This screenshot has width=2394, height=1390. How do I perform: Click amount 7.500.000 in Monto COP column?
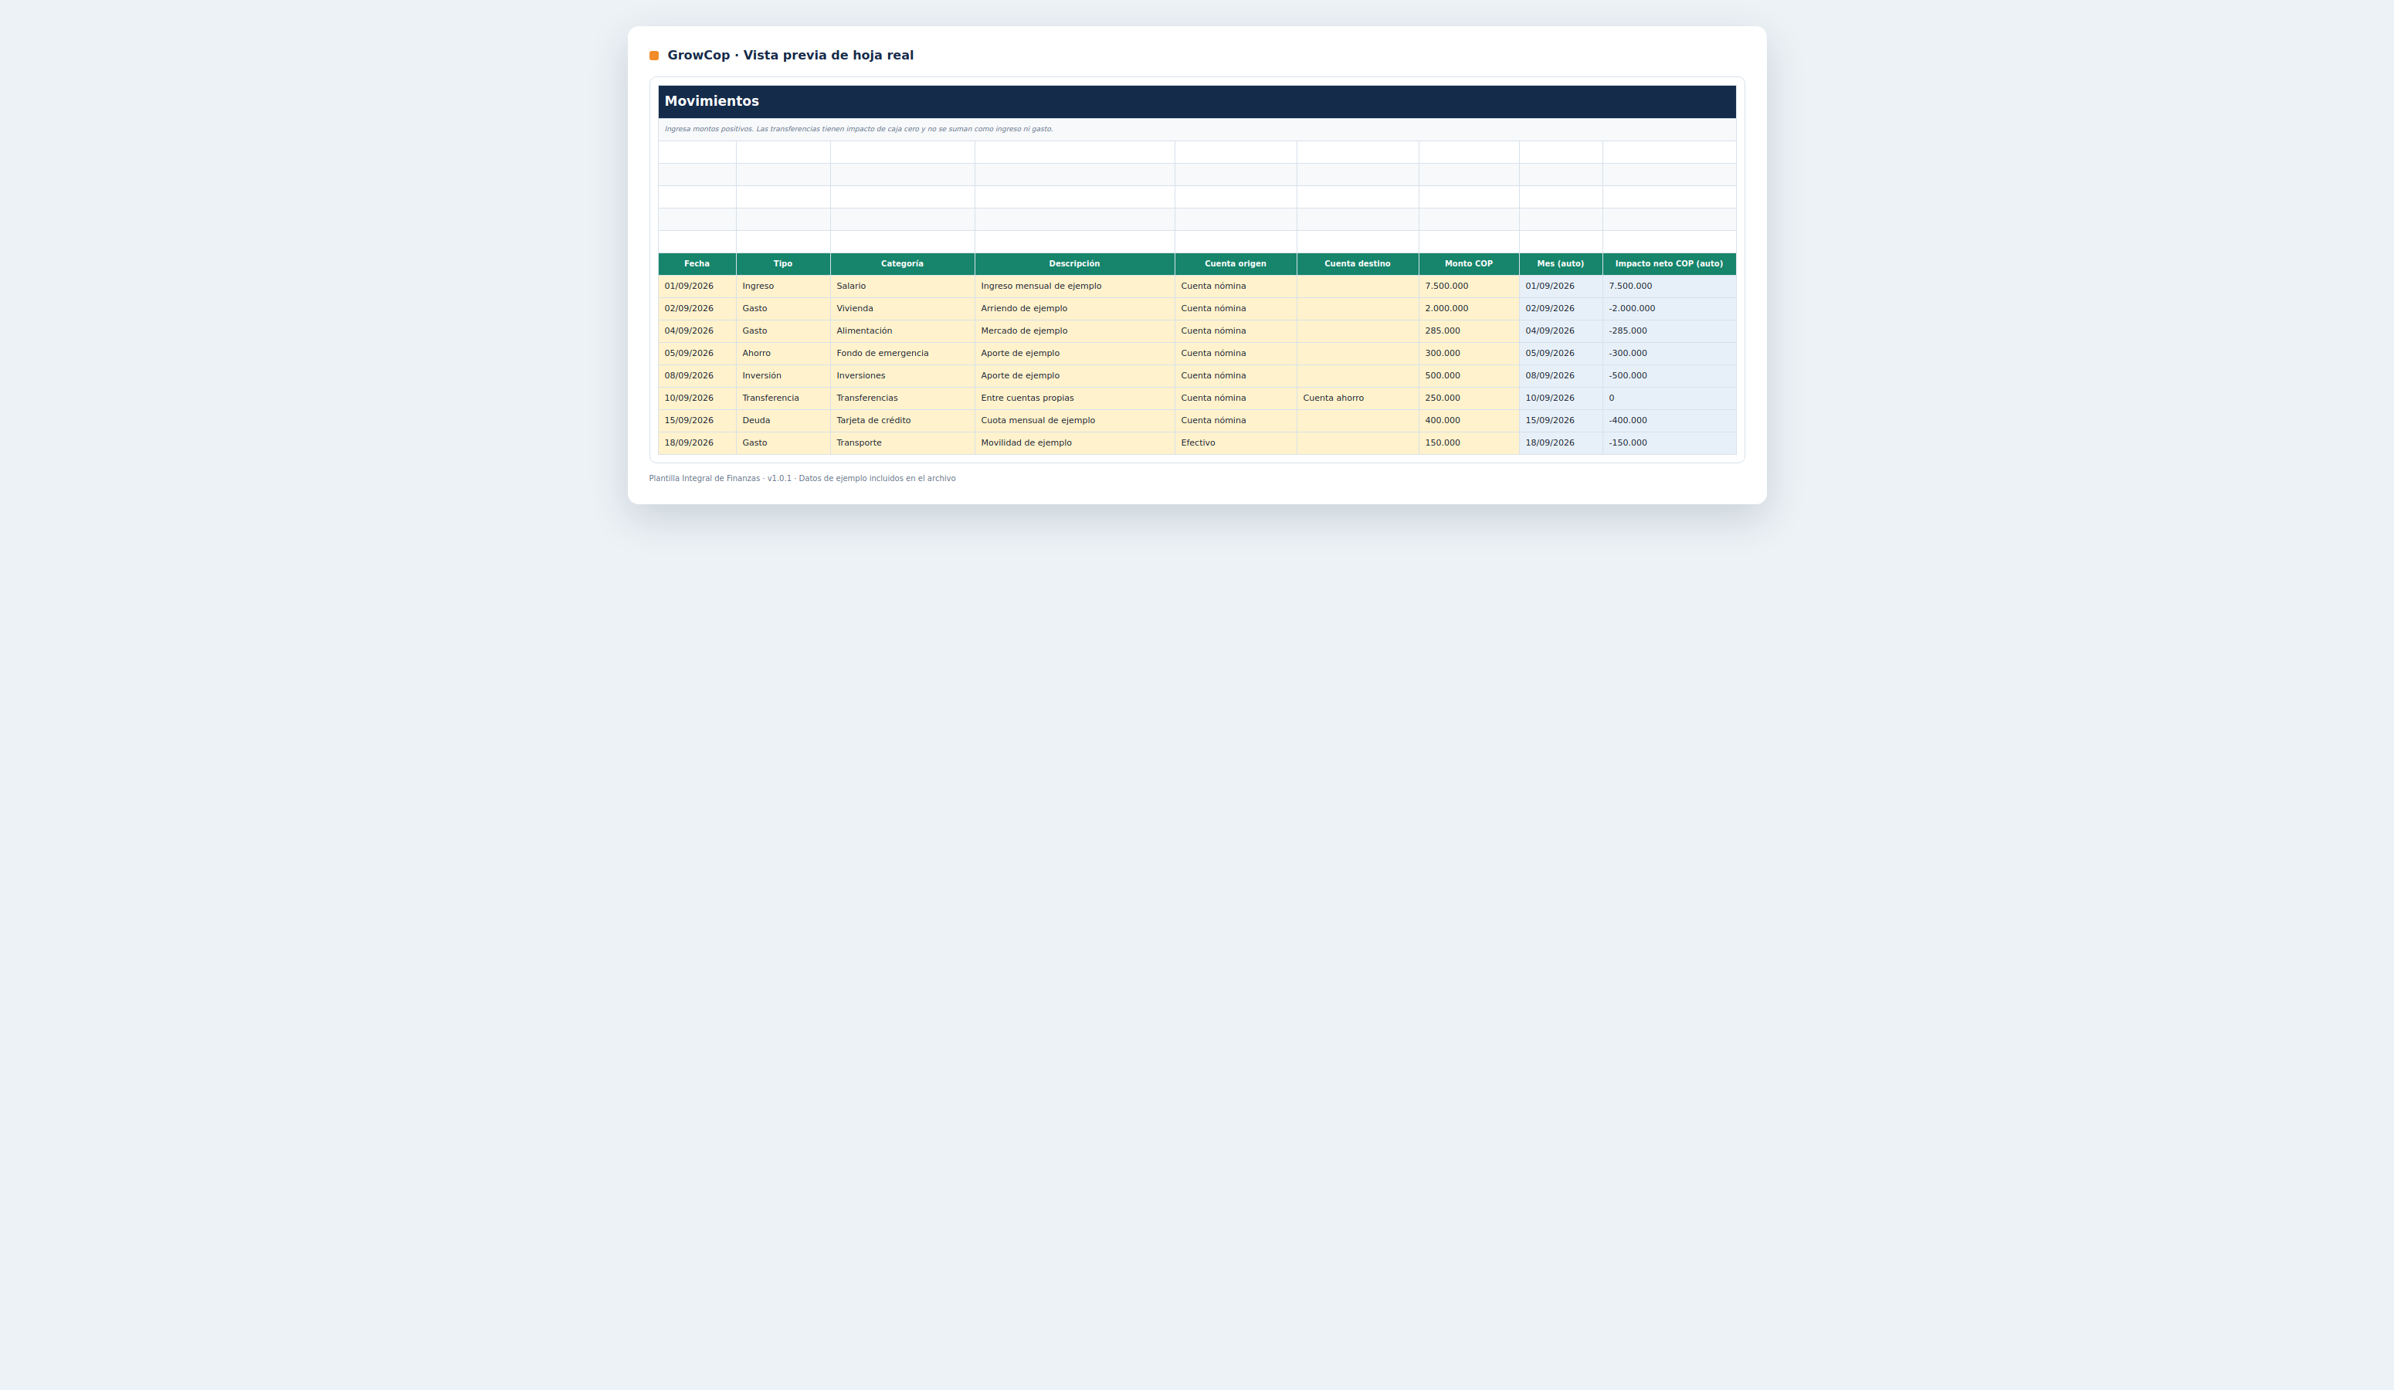[1469, 287]
